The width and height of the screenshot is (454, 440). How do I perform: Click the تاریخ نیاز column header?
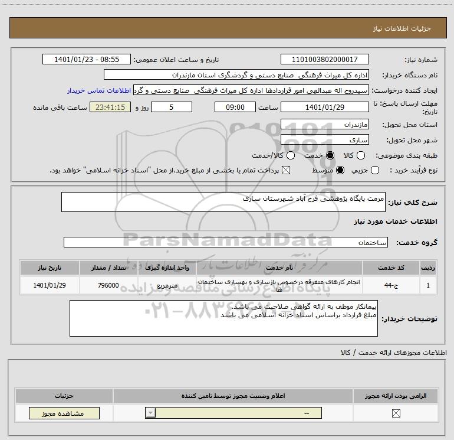(50, 268)
